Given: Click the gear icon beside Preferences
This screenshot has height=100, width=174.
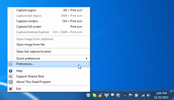Looking at the screenshot, I should coord(11,64).
